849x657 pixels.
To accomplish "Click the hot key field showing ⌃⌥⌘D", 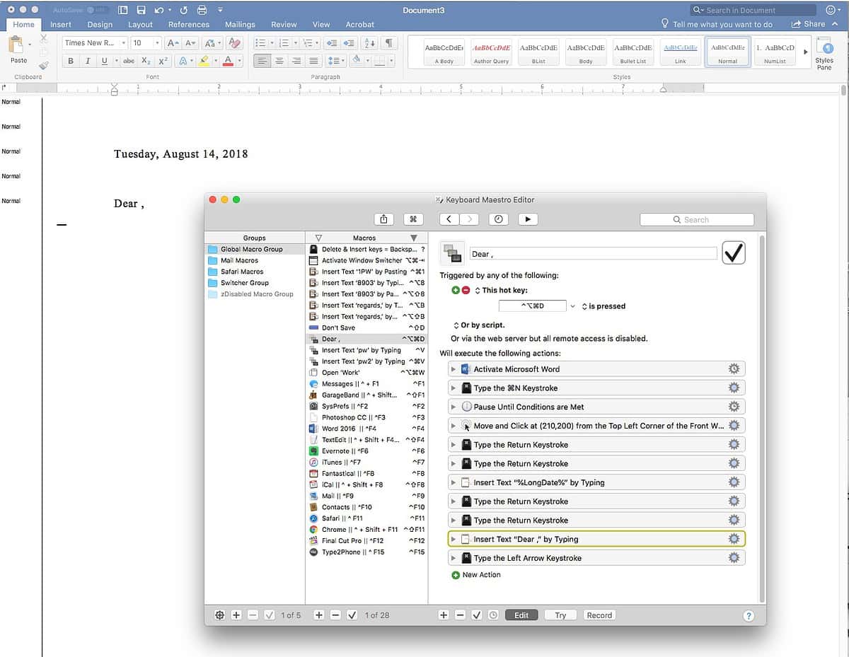I will (x=533, y=306).
